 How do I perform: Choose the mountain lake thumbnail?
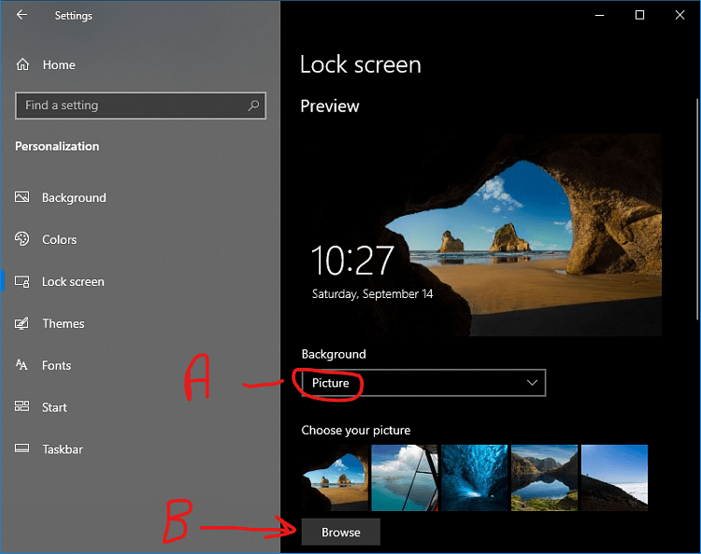(544, 477)
